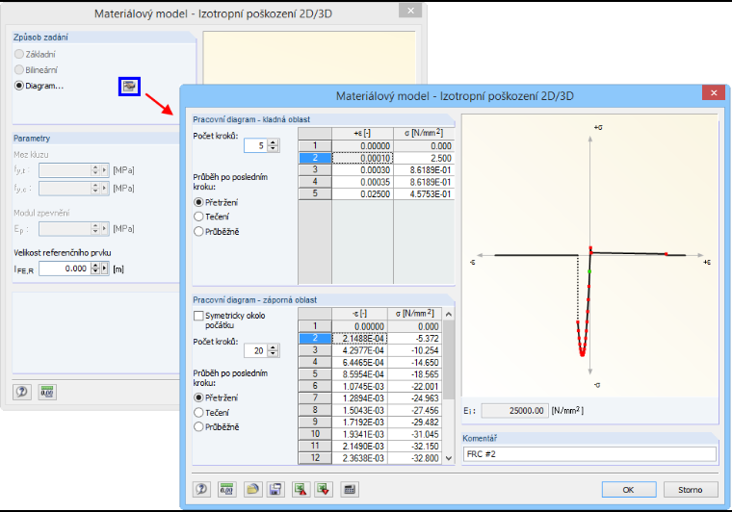
Task: Select strain cell 1.0745E-03 in negative table
Action: [359, 386]
